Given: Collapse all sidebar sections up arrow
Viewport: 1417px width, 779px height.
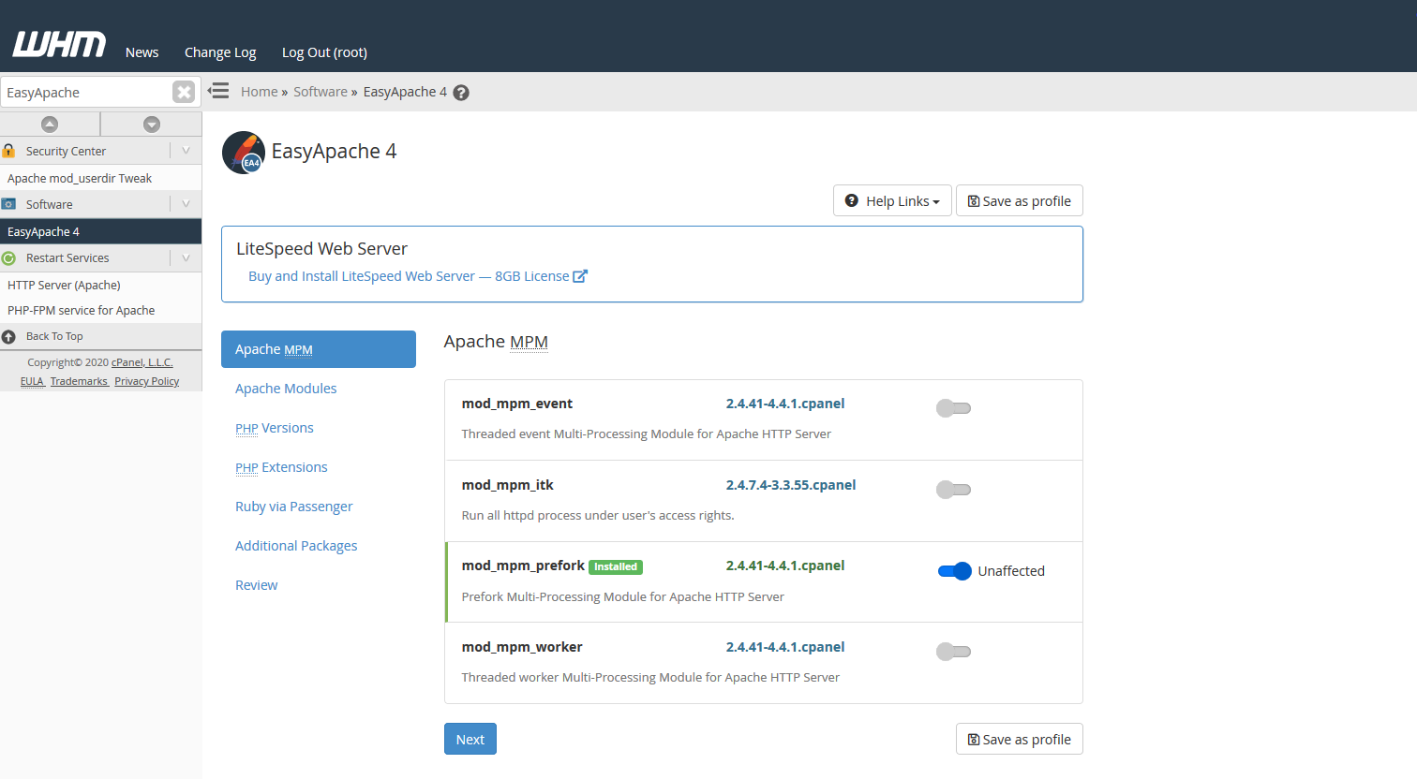Looking at the screenshot, I should coord(50,124).
